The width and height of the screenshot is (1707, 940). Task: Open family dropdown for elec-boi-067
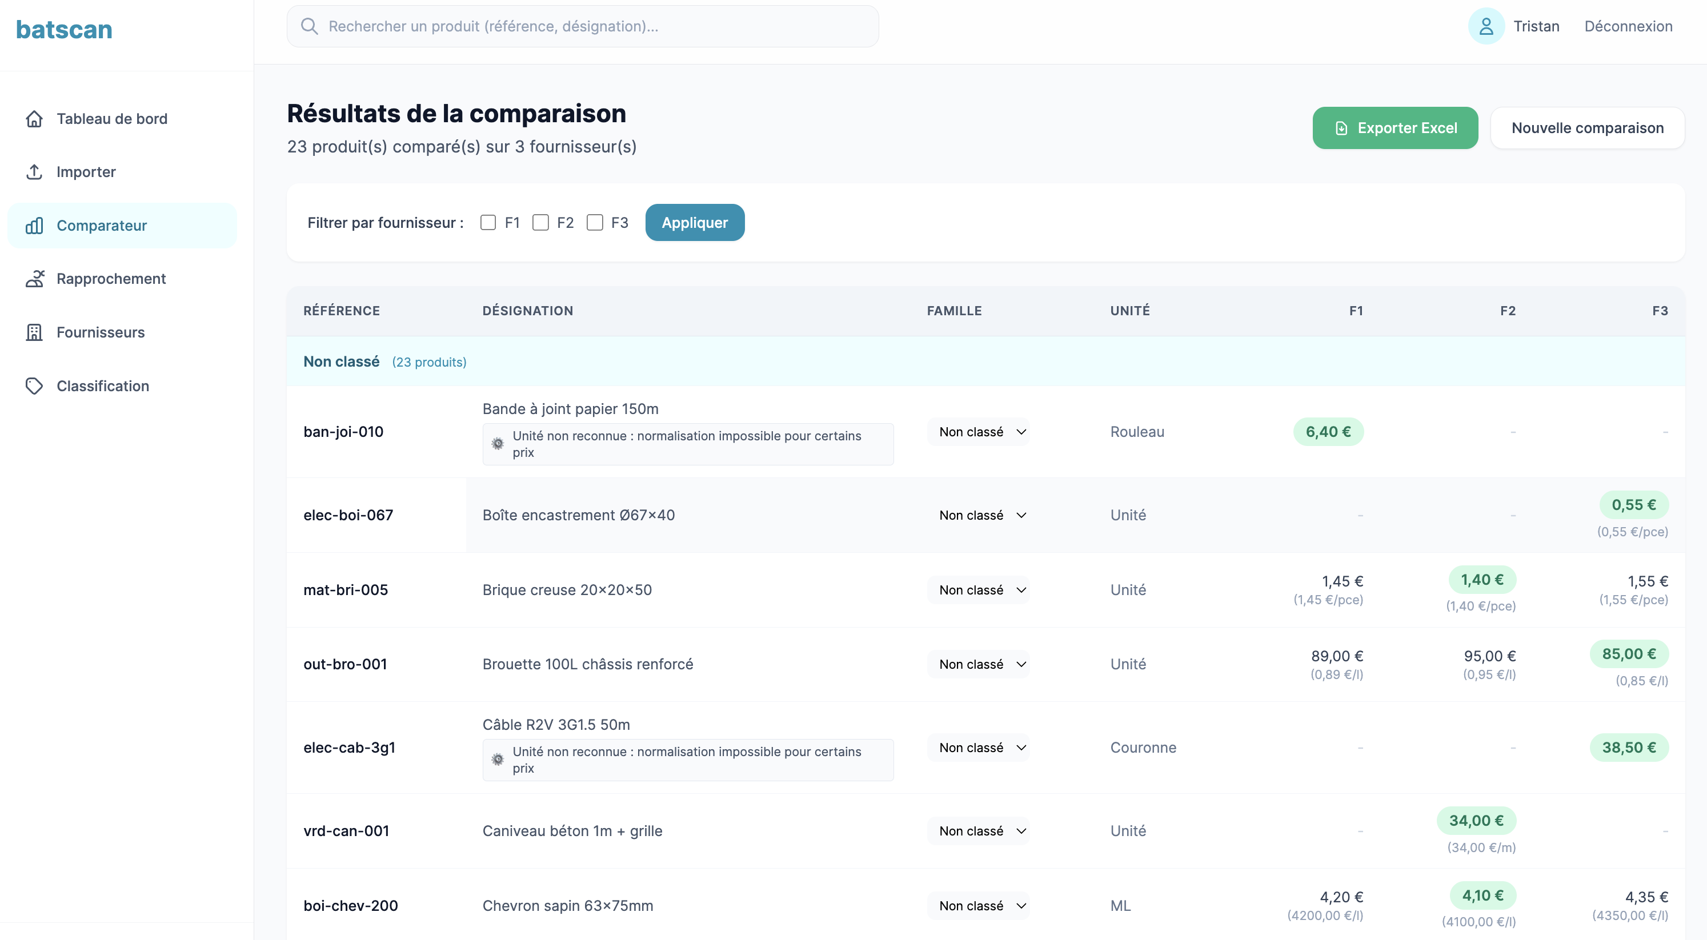pyautogui.click(x=979, y=515)
